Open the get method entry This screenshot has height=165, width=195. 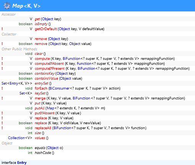point(37,19)
